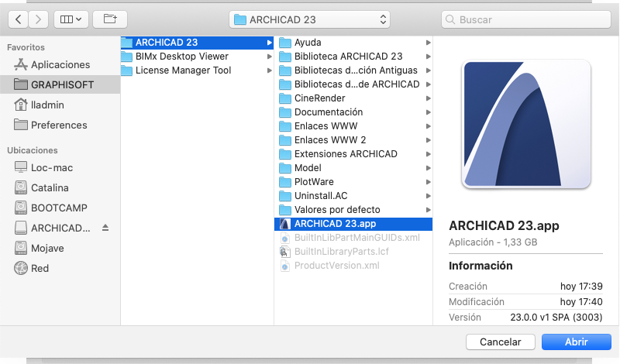Eject the ARCHICAD… volume
Viewport: 620px width, 364px height.
pyautogui.click(x=105, y=228)
